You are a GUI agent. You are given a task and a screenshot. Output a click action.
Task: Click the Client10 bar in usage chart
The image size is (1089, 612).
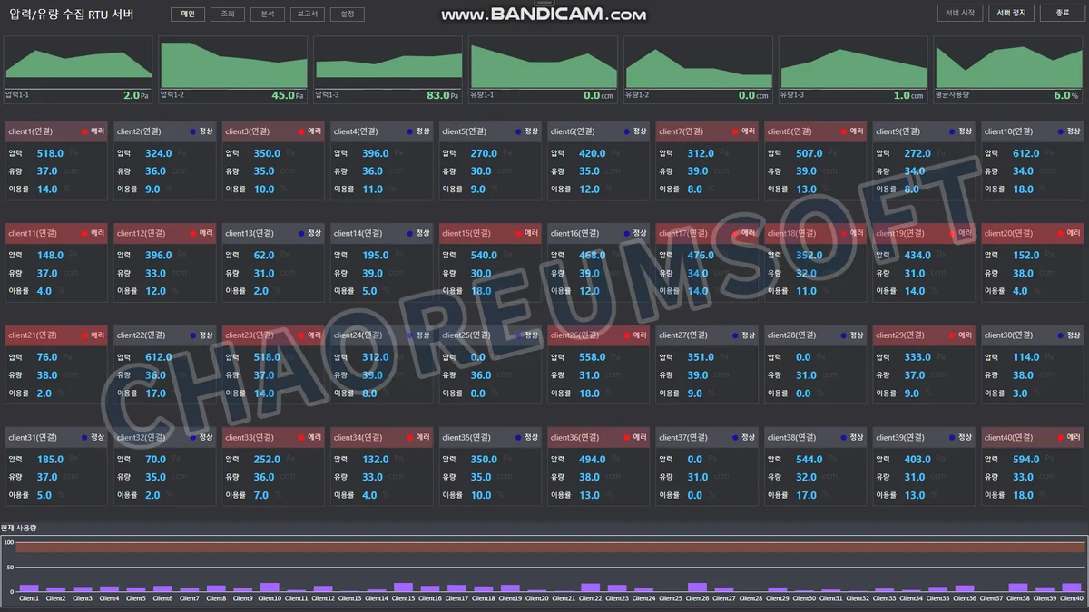coord(270,588)
